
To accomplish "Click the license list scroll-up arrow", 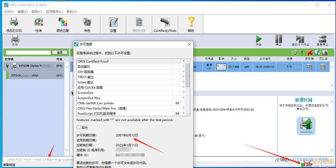I will click(x=188, y=61).
